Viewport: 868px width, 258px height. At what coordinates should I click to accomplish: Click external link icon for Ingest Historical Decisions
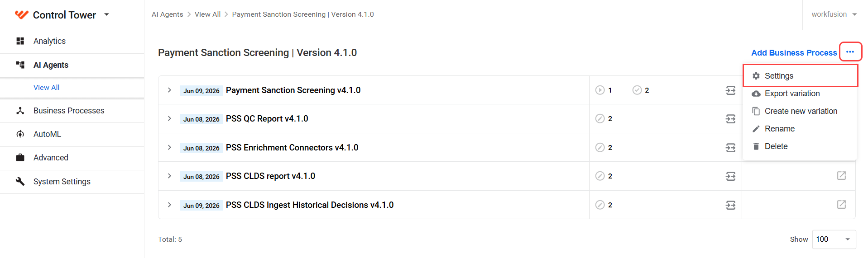coord(841,205)
